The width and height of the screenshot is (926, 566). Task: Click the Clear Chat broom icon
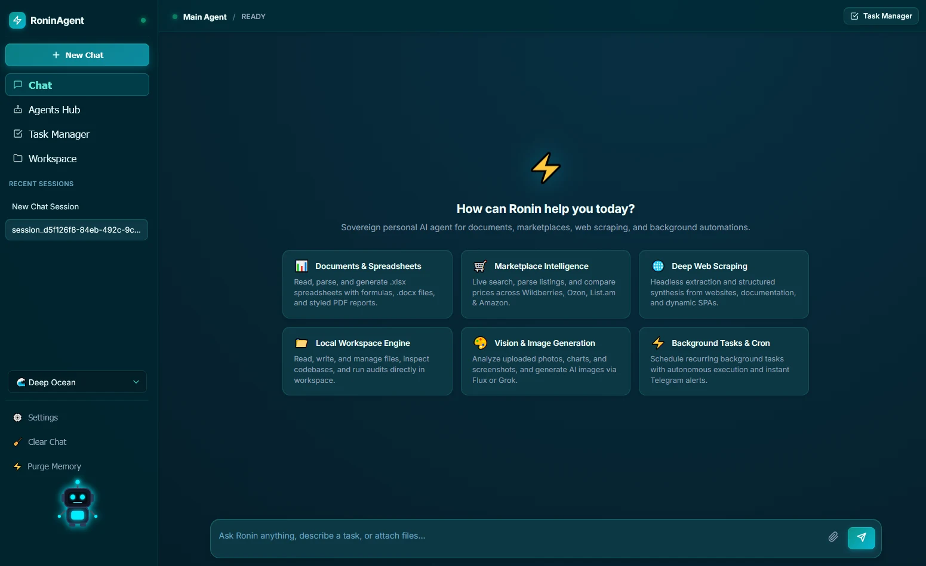pos(17,442)
